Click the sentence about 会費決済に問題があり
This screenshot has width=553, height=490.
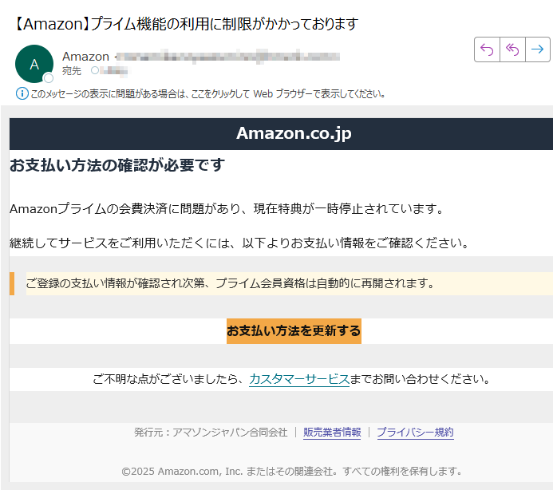point(227,209)
